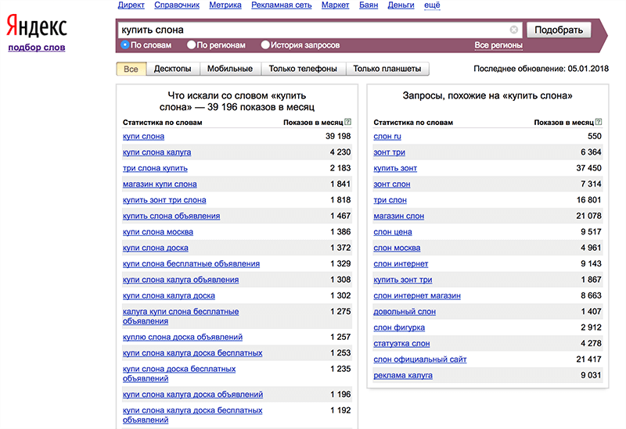
Task: Open the 'Справочник' top menu link
Action: point(177,5)
